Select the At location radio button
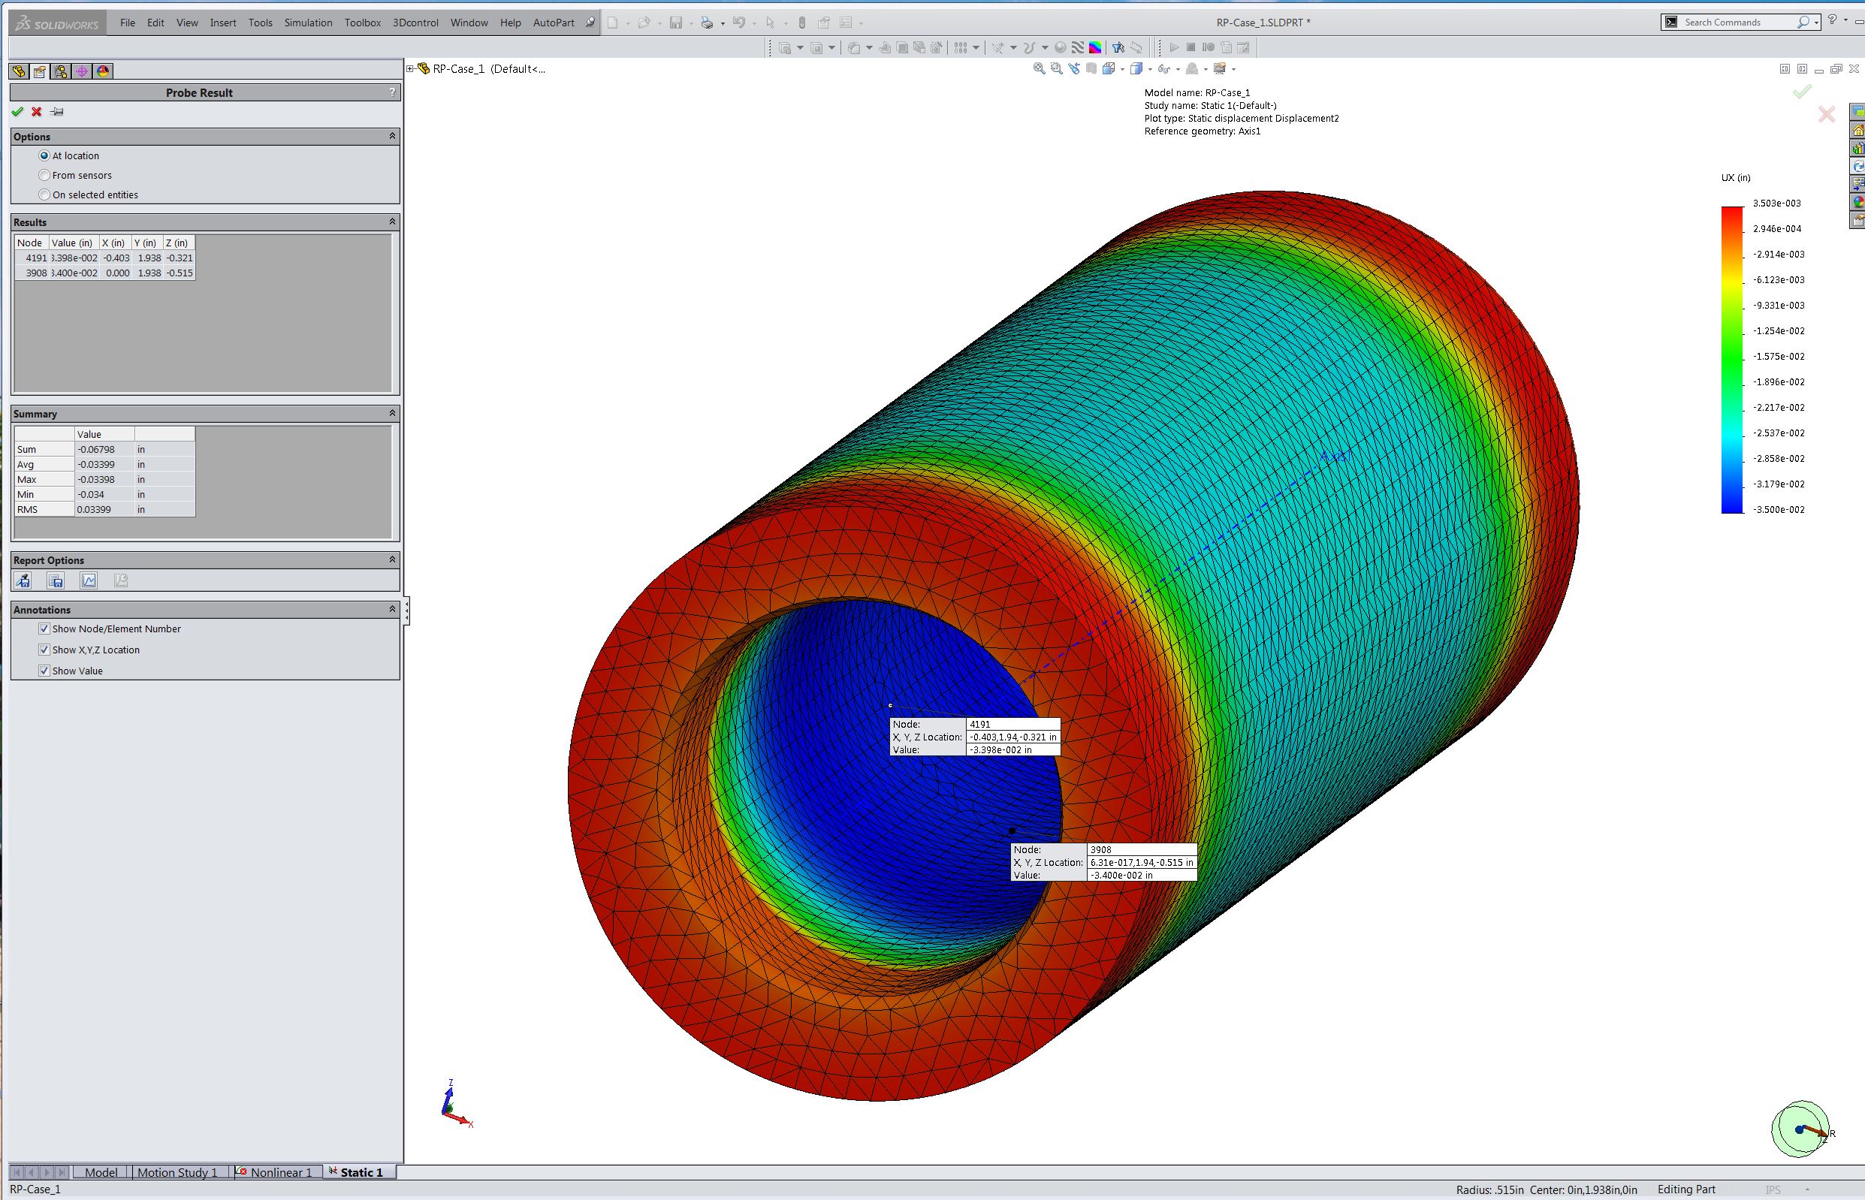Viewport: 1865px width, 1200px height. [44, 156]
